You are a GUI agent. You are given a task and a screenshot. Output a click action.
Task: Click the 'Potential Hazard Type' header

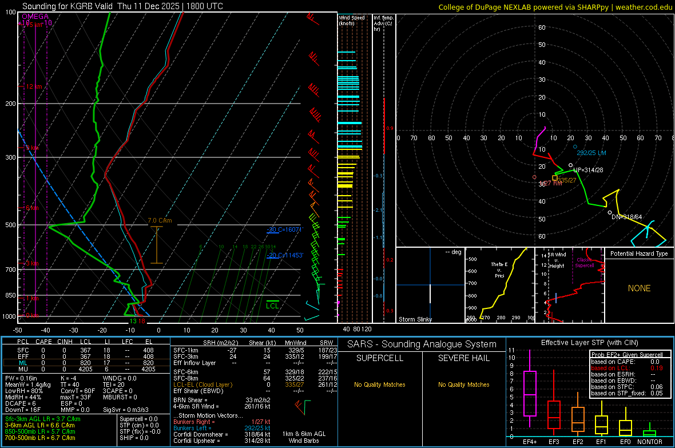point(640,253)
